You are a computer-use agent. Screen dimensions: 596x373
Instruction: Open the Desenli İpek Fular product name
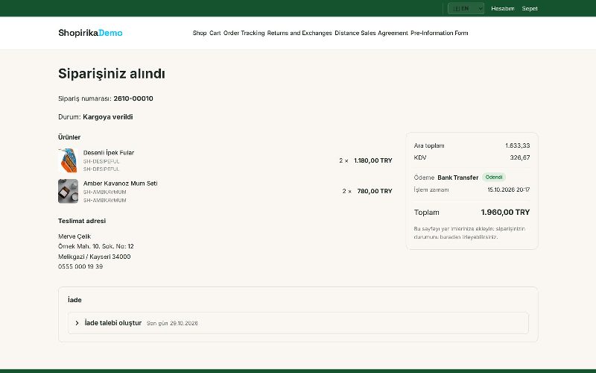pos(109,153)
